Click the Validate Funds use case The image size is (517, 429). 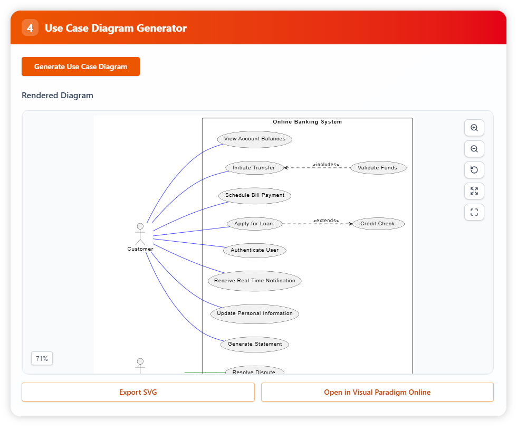click(x=377, y=168)
